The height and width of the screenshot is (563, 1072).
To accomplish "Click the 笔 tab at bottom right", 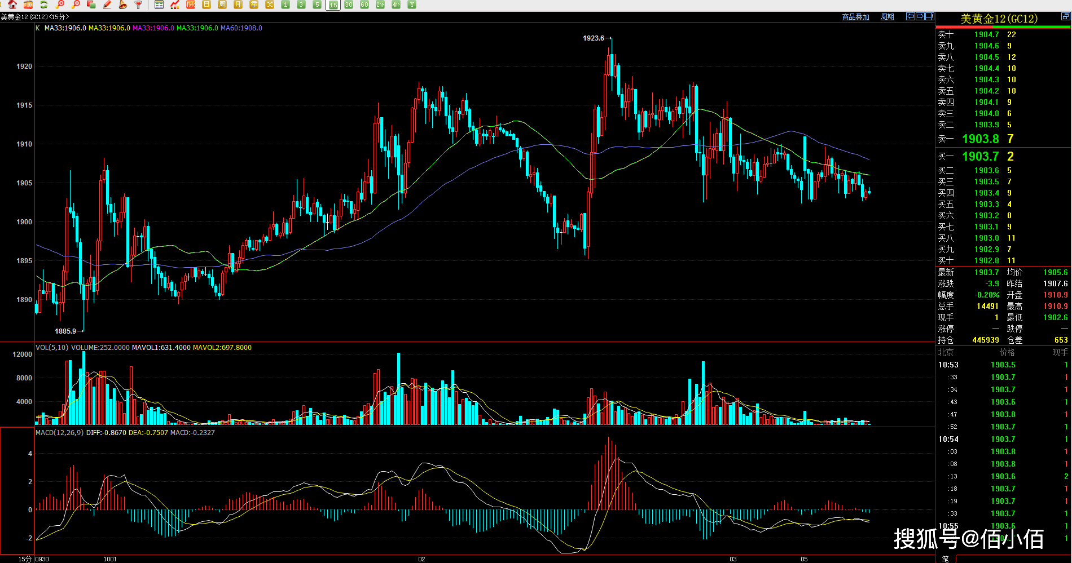I will 945,558.
